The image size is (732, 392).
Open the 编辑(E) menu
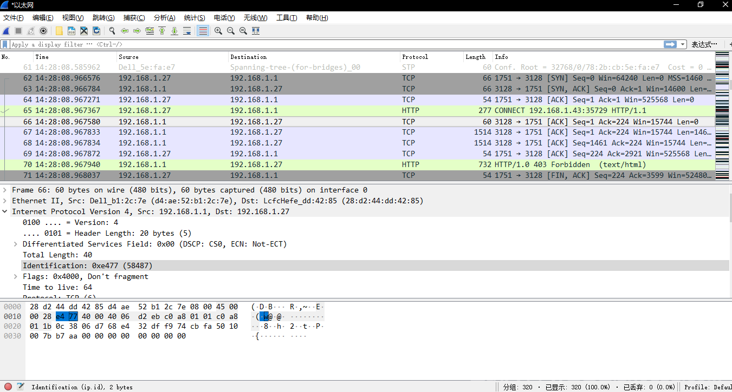coord(43,18)
